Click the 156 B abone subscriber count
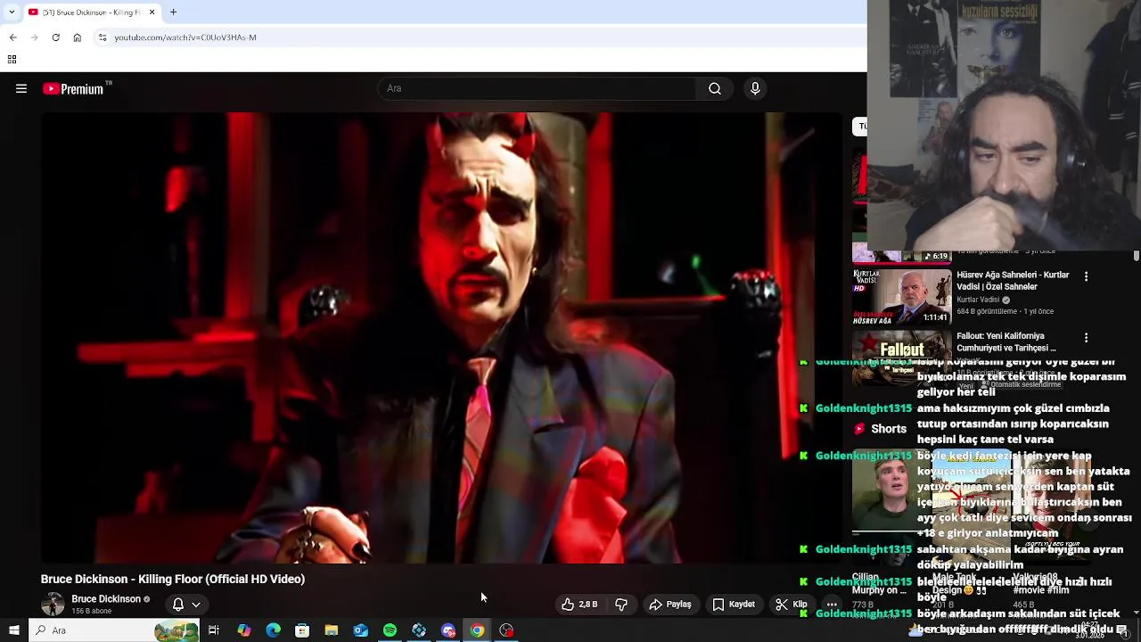Image resolution: width=1141 pixels, height=642 pixels. pyautogui.click(x=91, y=611)
